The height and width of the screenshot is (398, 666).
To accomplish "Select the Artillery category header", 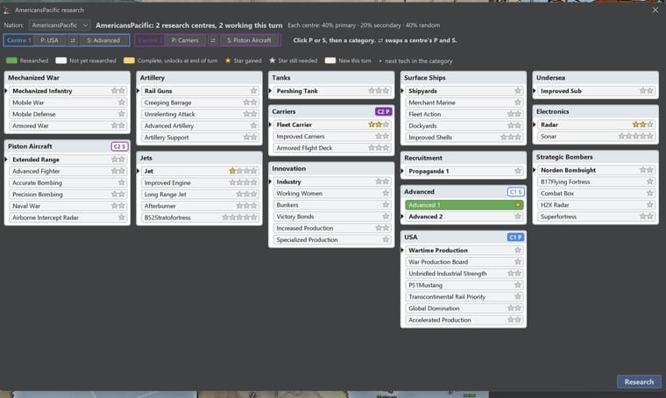I will tap(199, 78).
